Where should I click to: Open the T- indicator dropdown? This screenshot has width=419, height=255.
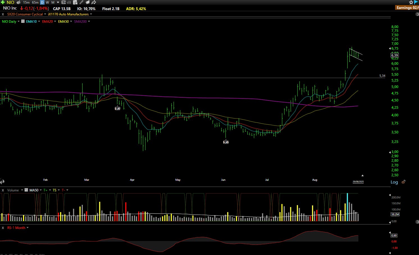pos(67,190)
